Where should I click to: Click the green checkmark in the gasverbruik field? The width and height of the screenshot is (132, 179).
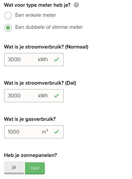(x=57, y=131)
